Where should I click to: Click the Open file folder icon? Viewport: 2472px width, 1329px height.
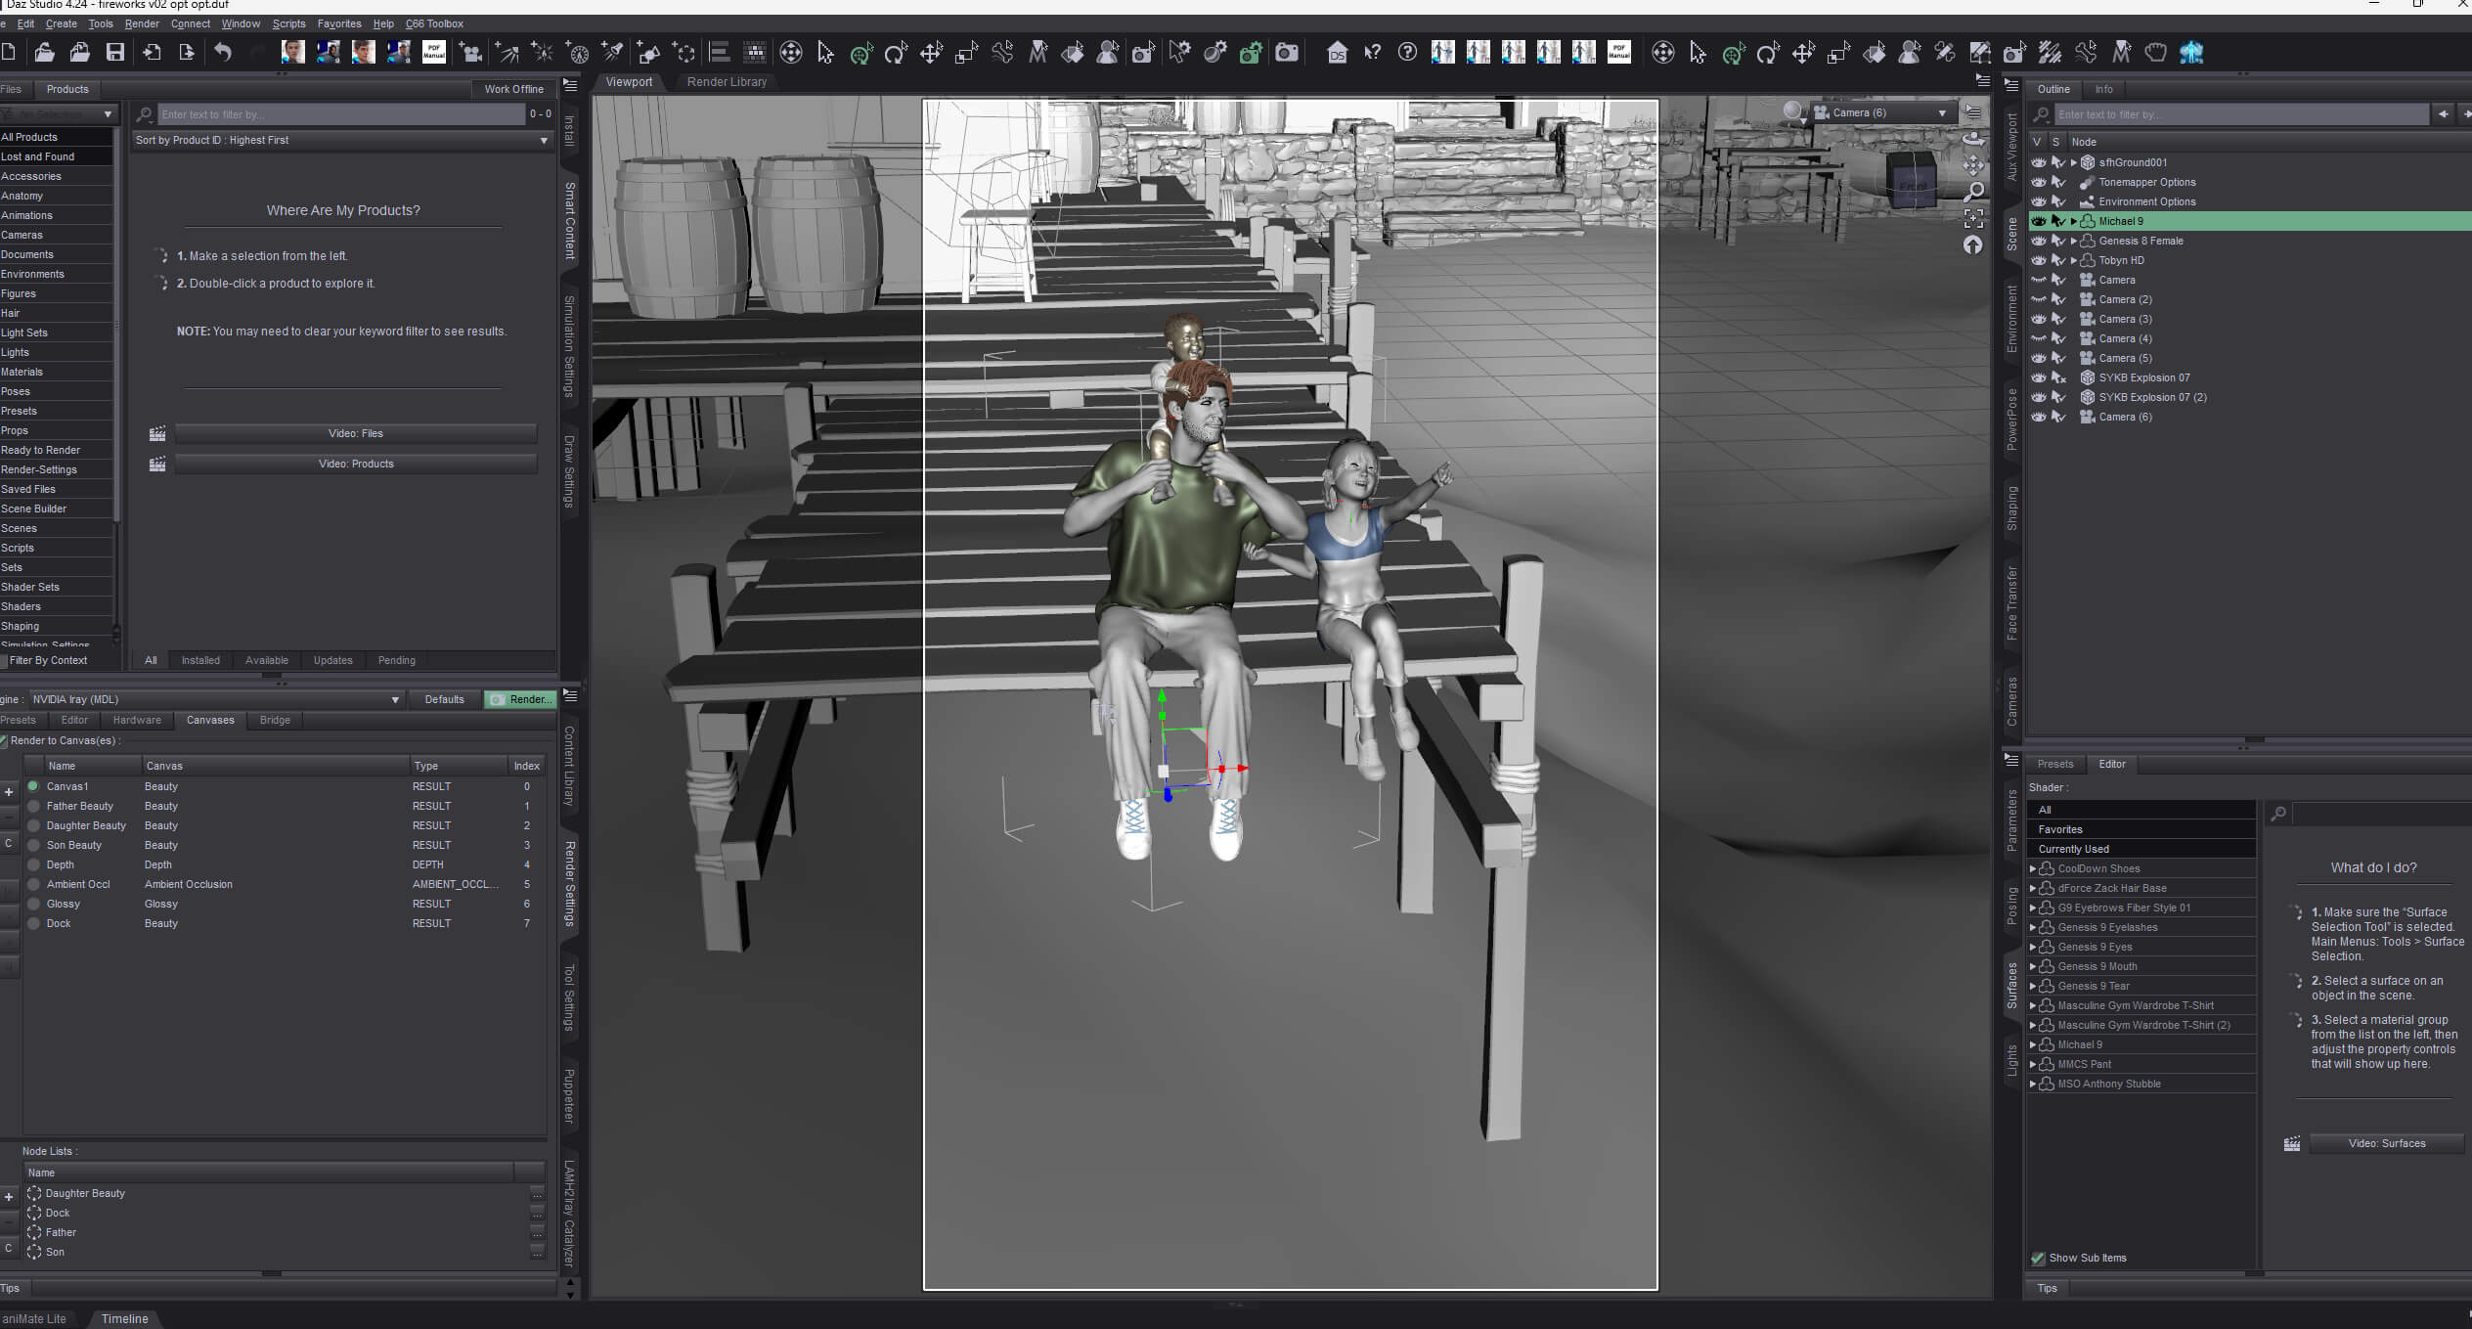pos(44,52)
